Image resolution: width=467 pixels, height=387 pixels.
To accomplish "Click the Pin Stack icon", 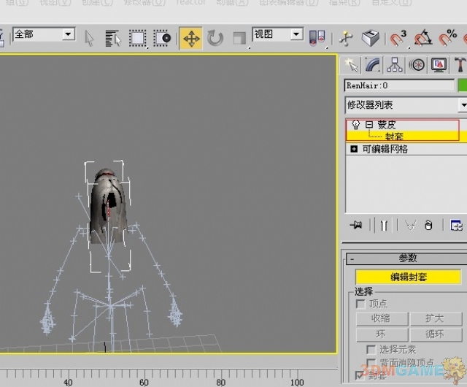I will (356, 225).
